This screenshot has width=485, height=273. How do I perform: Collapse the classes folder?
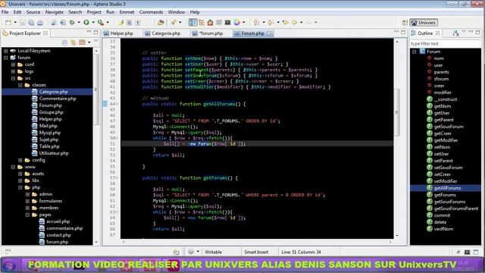click(20, 85)
